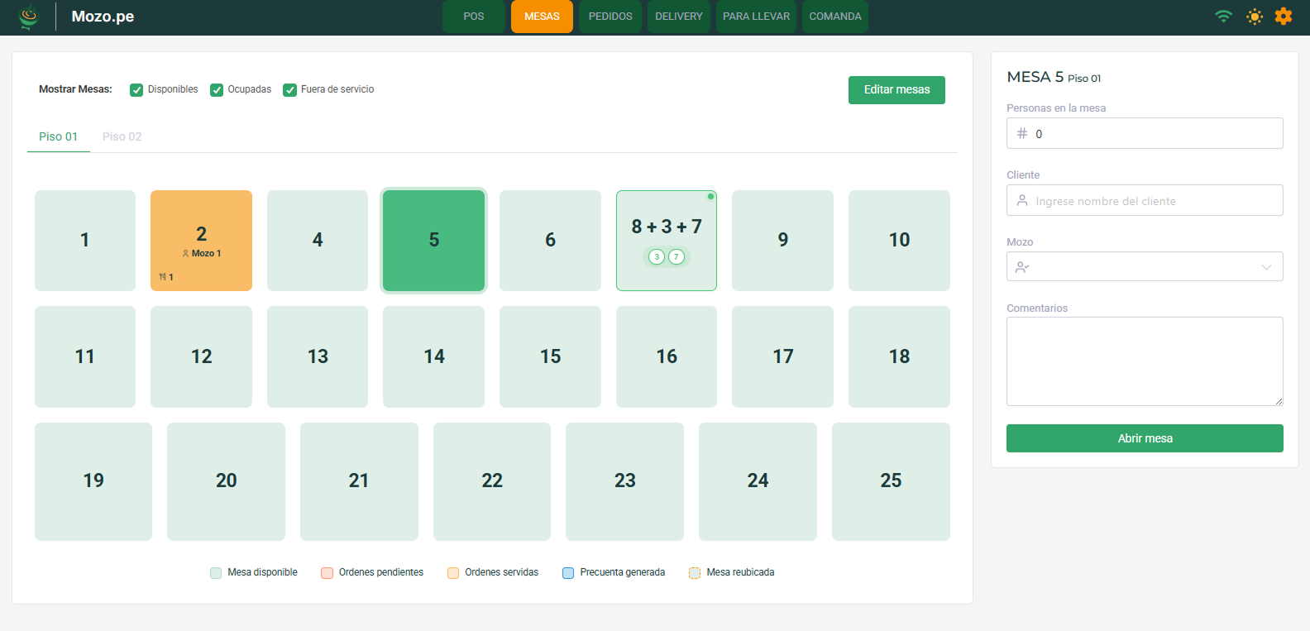Switch to Piso 02 tab
The image size is (1310, 631).
click(x=122, y=136)
